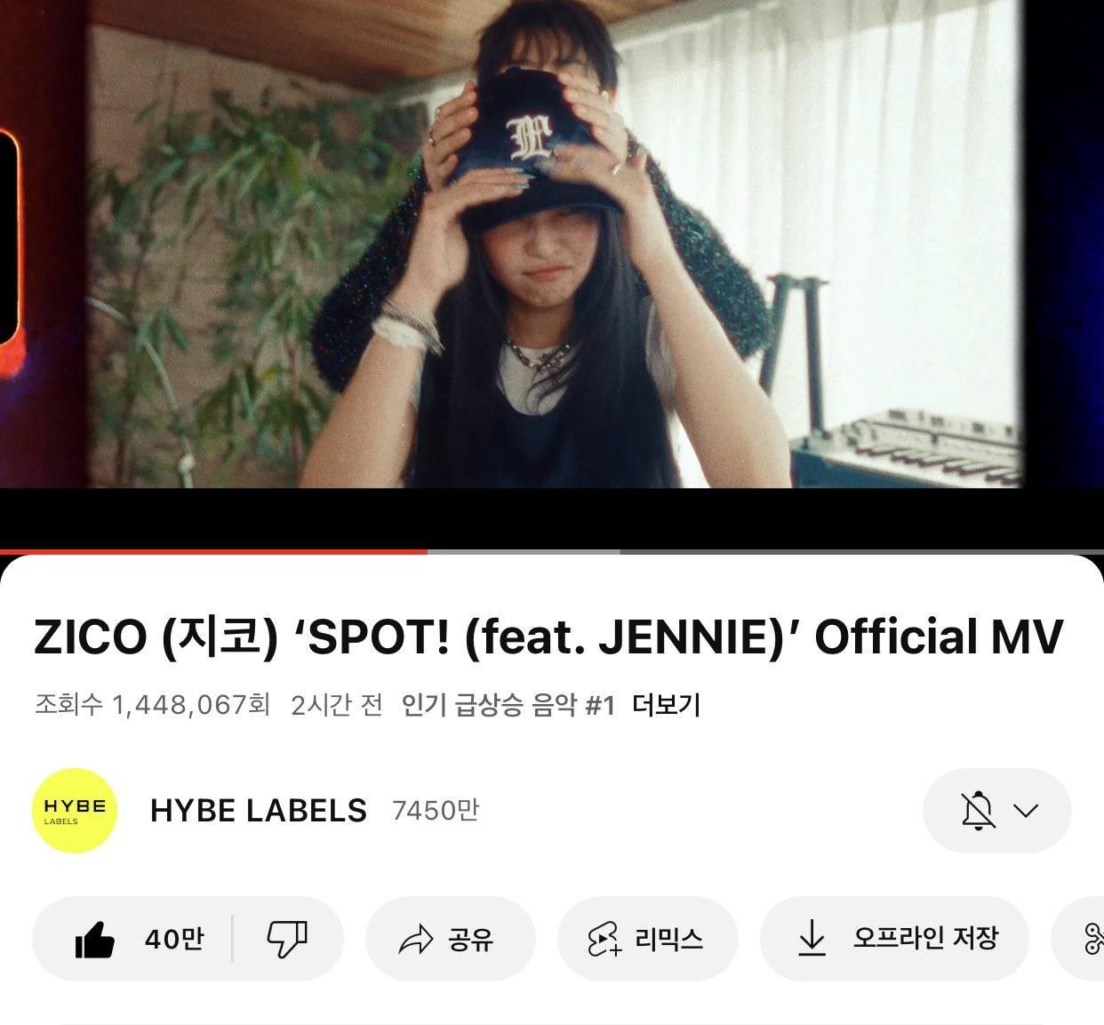The width and height of the screenshot is (1104, 1025).
Task: Click the 40만 like count
Action: pos(174,939)
